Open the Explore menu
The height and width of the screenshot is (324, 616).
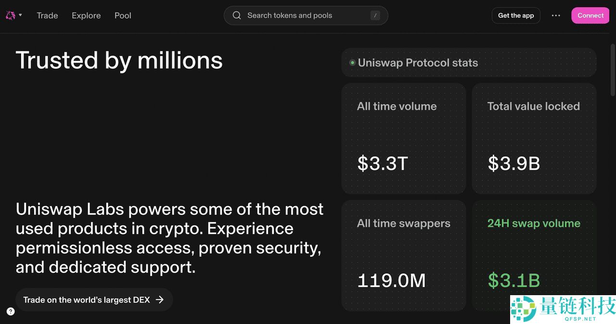86,15
